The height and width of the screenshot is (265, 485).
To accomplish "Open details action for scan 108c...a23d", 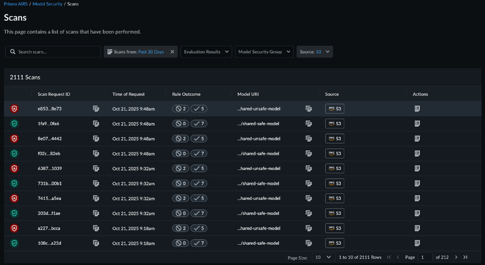I will (417, 243).
